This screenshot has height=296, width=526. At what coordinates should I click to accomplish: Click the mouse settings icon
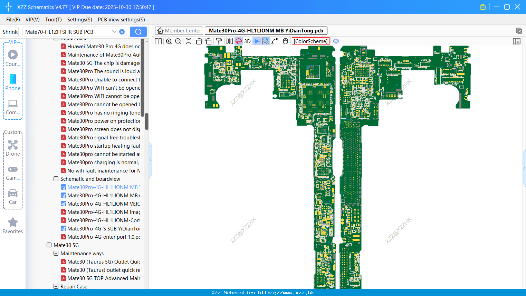click(x=285, y=41)
